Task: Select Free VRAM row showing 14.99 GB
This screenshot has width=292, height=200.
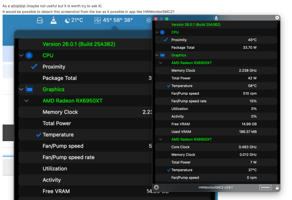Action: (216, 124)
